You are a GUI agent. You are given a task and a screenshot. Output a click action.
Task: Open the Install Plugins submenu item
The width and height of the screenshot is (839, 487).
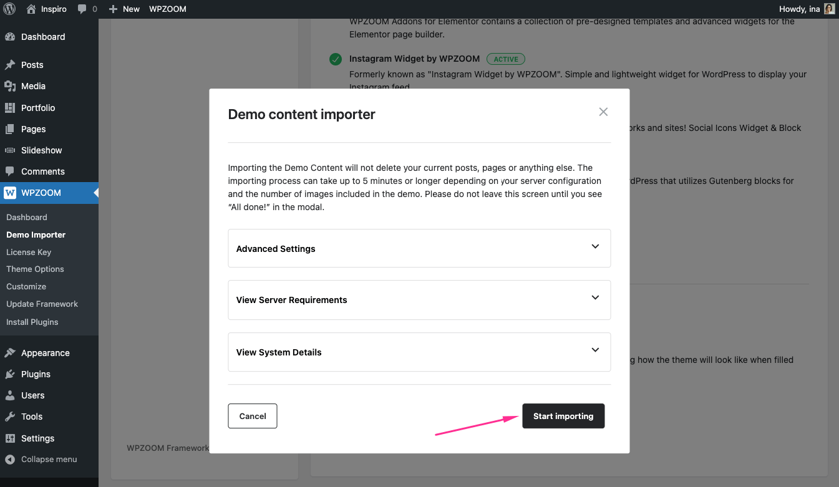32,322
